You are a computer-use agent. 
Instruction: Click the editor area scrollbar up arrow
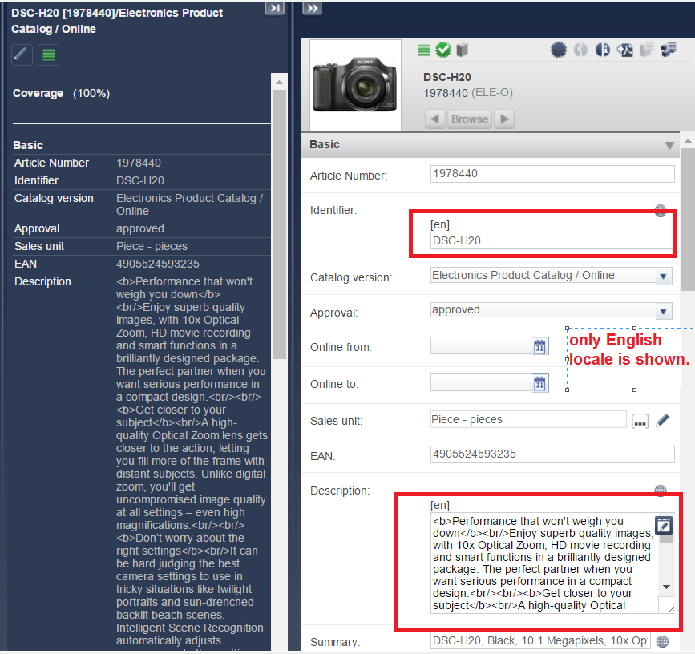click(688, 141)
